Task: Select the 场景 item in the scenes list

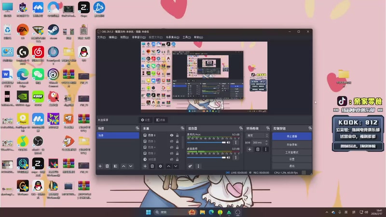Action: [x=118, y=136]
